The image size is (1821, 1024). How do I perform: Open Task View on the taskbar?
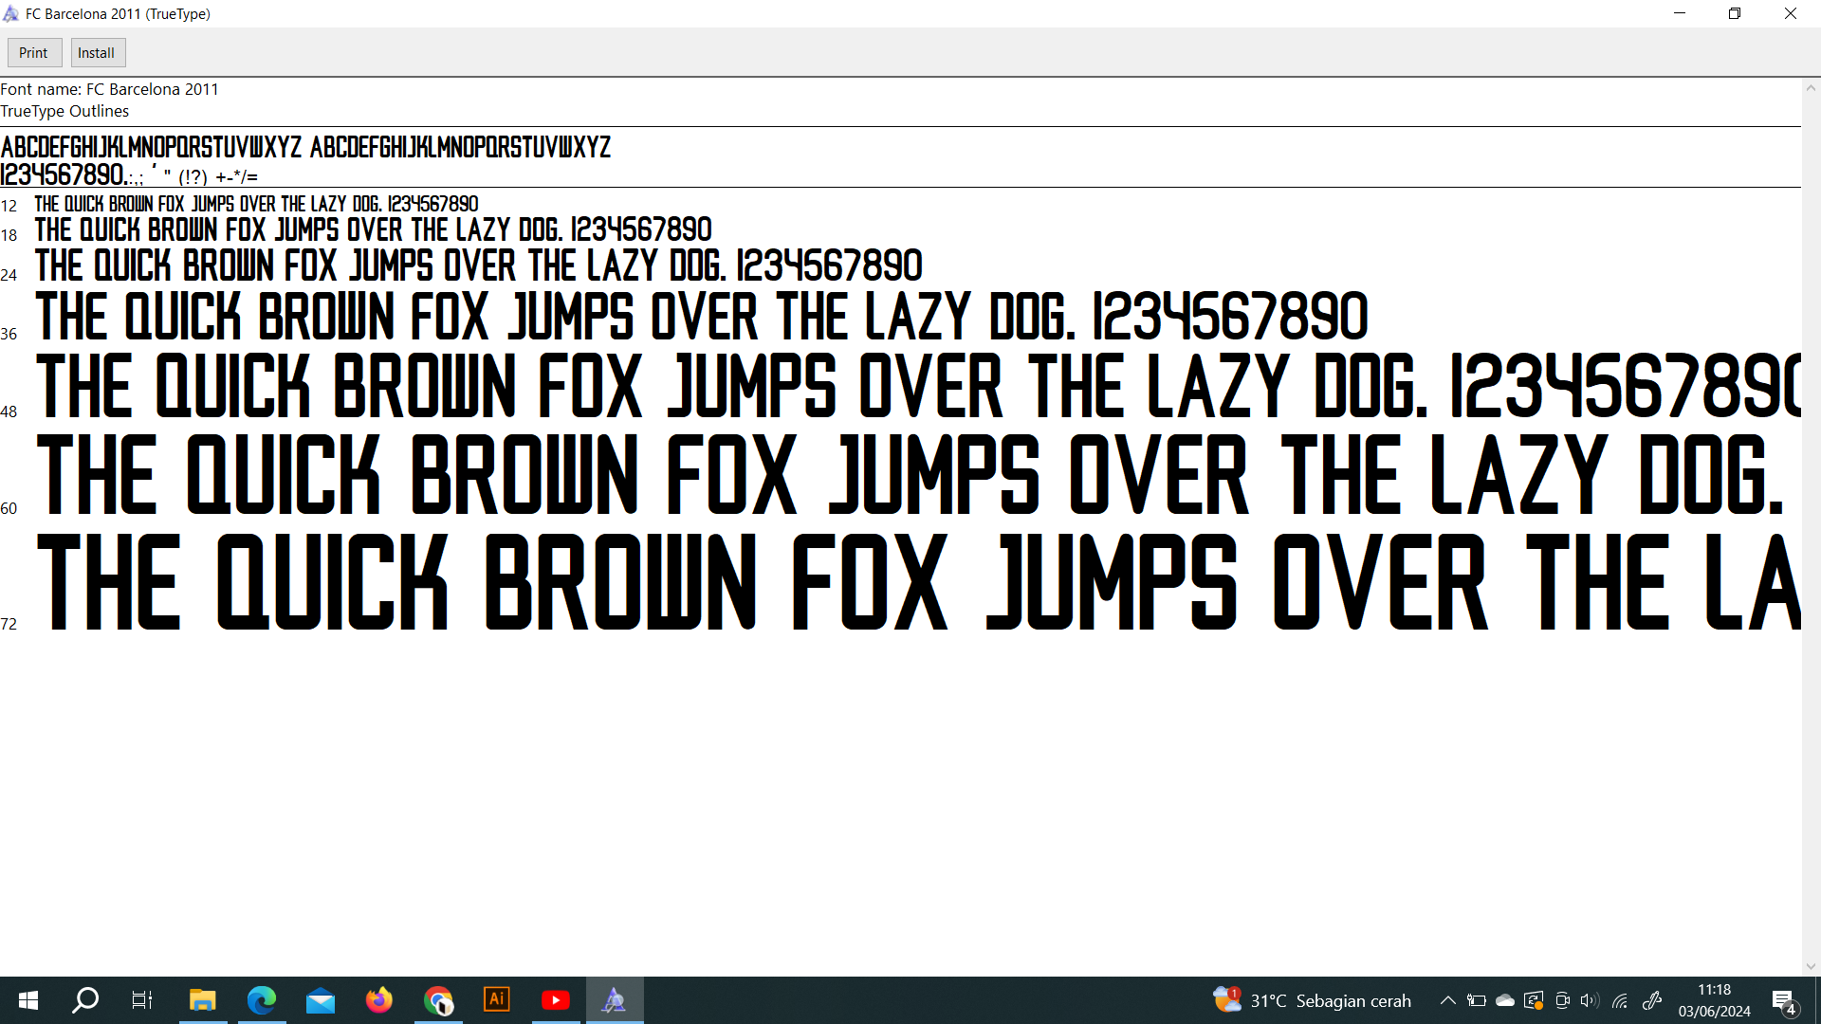142,1000
